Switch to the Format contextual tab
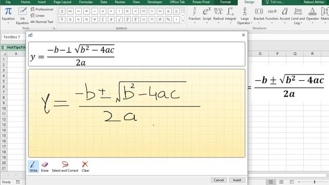Viewport: 329px width, 185px height. 225,2
